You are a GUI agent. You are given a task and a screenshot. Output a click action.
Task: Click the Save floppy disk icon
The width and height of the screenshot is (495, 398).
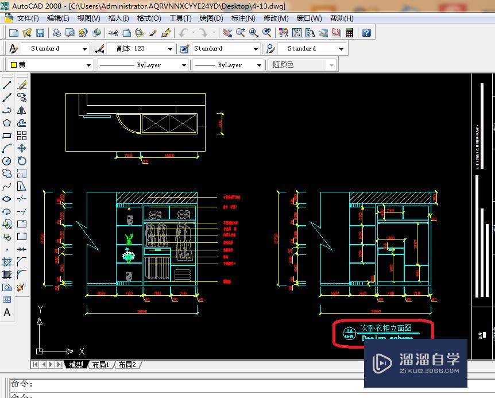point(40,33)
